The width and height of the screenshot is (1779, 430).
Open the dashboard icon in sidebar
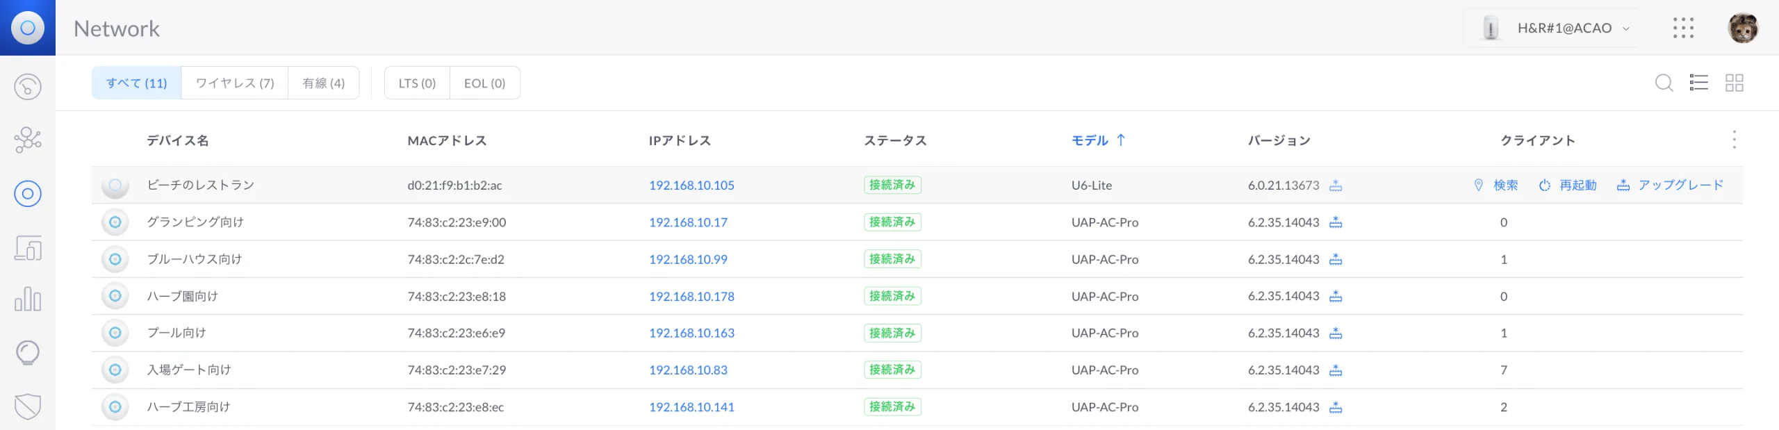(28, 87)
